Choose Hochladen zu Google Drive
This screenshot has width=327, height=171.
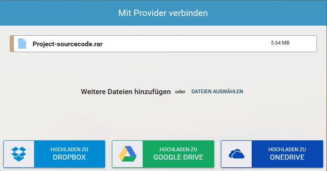click(x=163, y=154)
